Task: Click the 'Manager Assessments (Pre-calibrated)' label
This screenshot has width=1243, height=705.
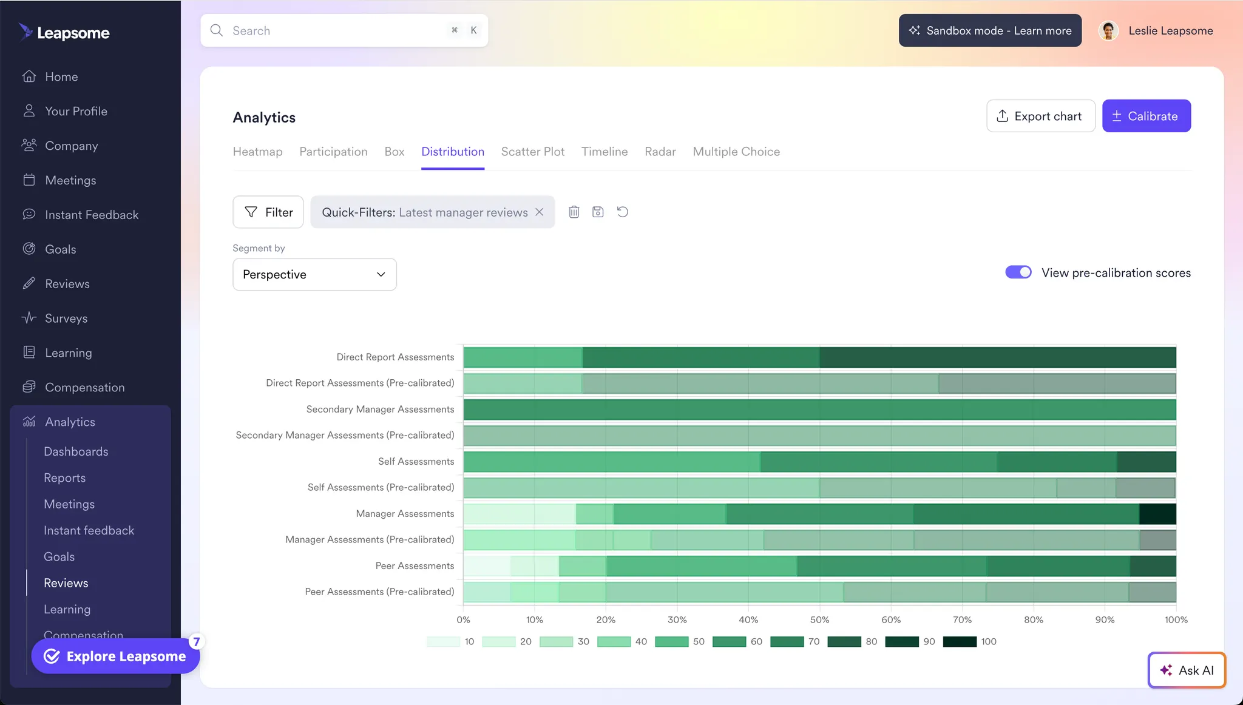Action: pos(370,539)
